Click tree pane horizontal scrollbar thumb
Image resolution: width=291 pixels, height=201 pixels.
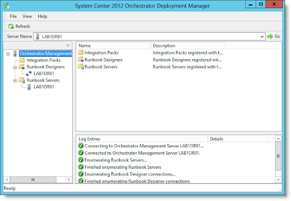(x=33, y=180)
